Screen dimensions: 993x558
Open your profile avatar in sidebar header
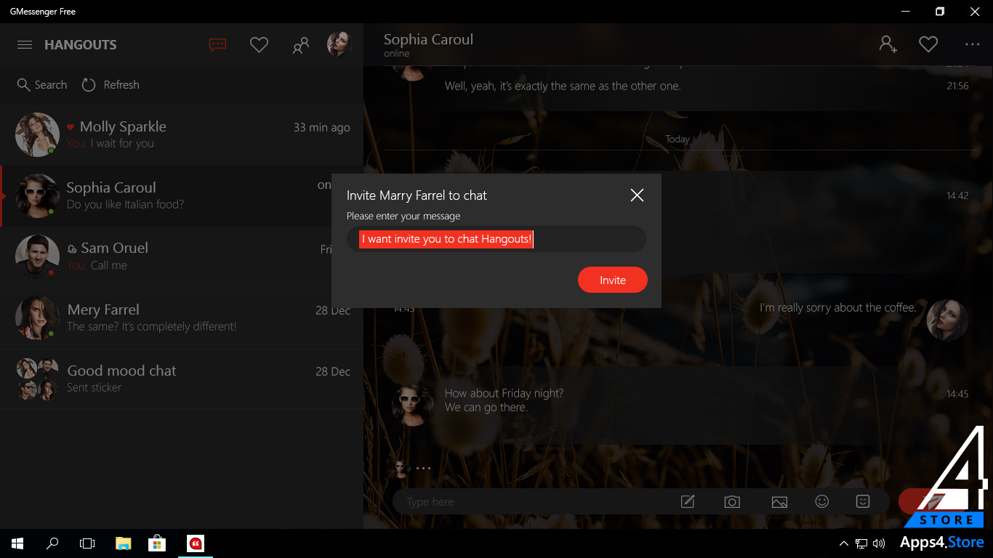(x=339, y=44)
